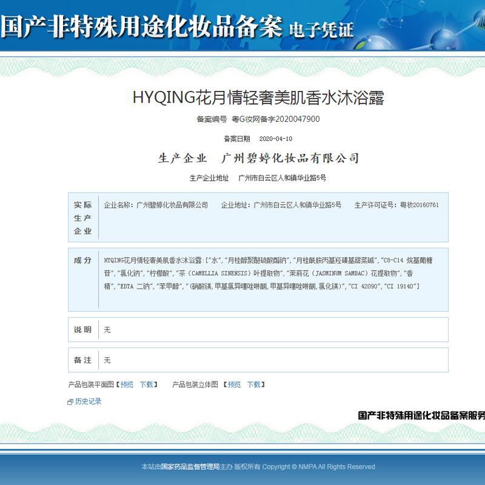Viewport: 485px width, 485px height.
Task: Click the 生产企业地址 address line
Action: coord(282,178)
